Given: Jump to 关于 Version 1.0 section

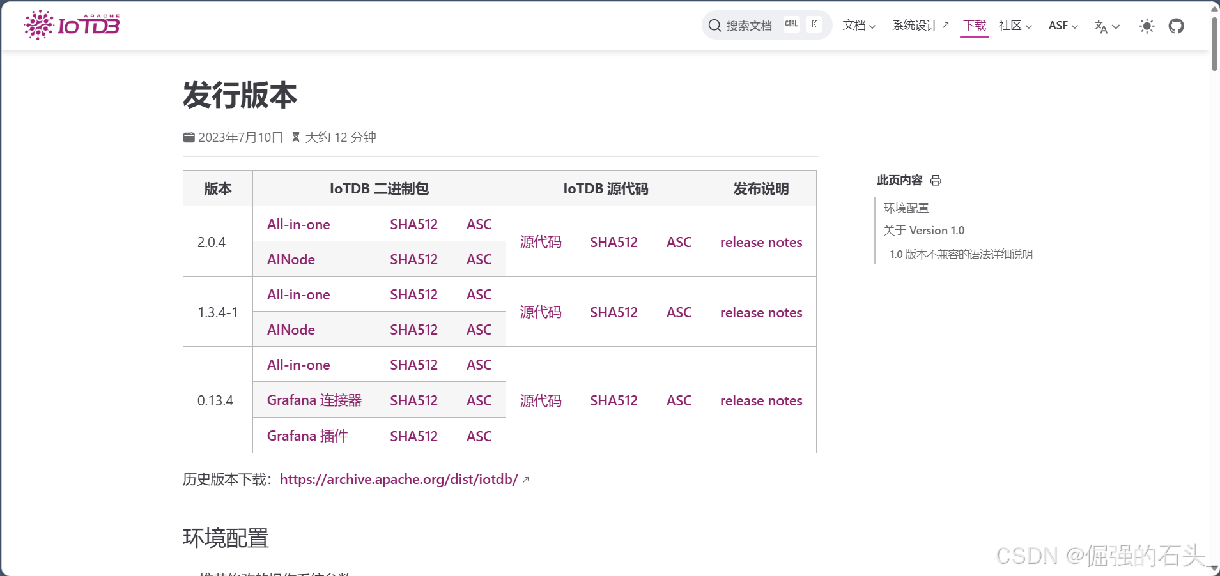Looking at the screenshot, I should tap(923, 231).
